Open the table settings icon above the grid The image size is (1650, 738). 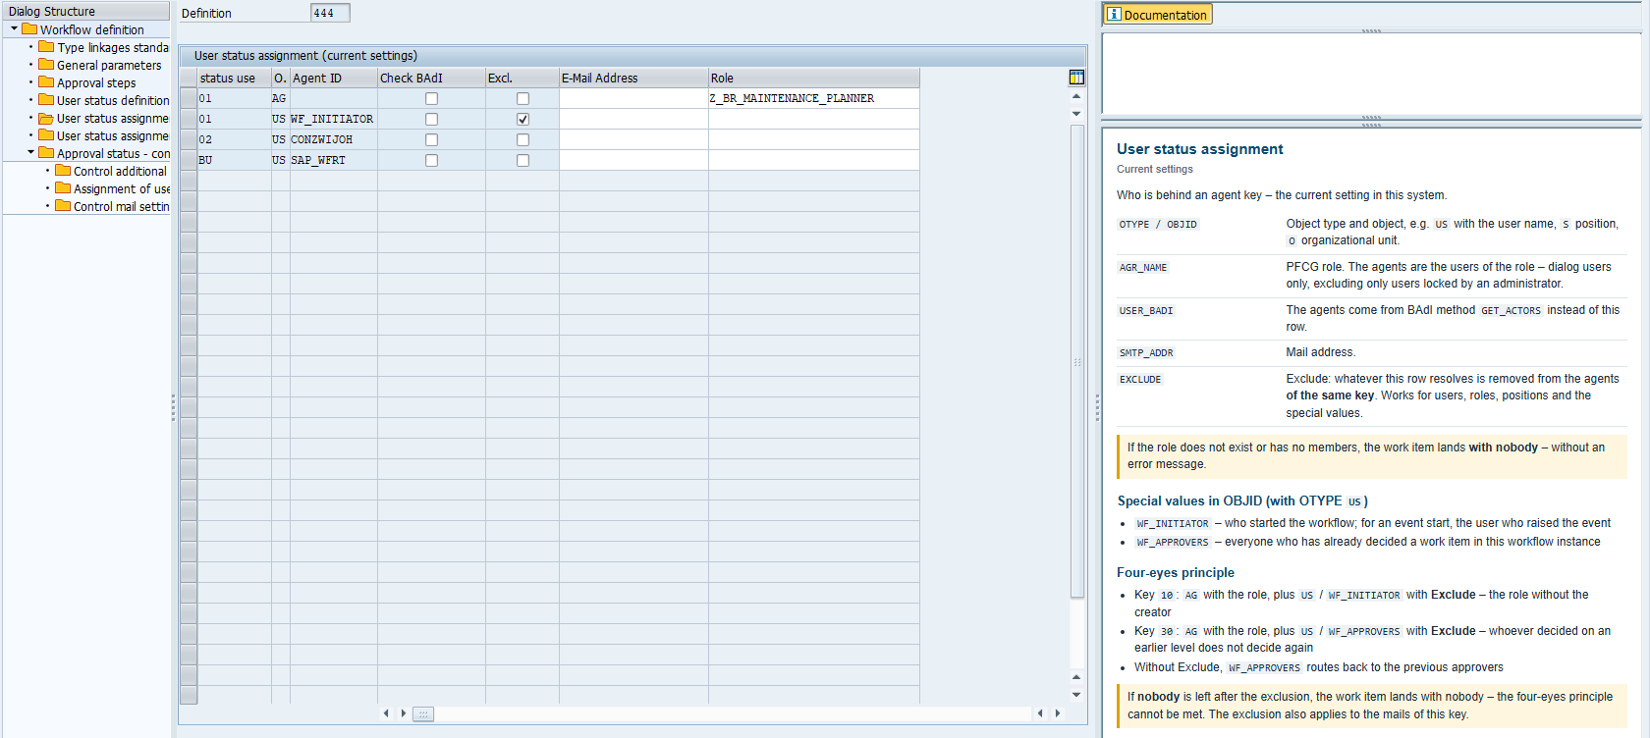point(1076,78)
